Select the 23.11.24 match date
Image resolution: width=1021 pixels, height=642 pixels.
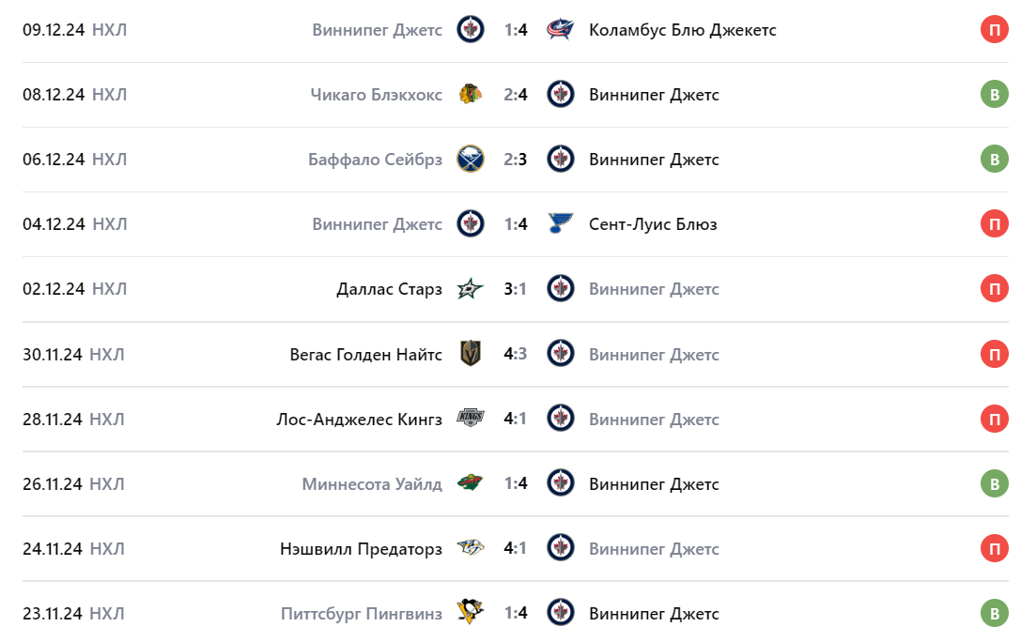pyautogui.click(x=53, y=613)
